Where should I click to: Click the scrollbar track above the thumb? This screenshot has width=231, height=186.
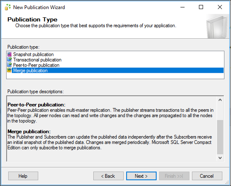(220, 112)
